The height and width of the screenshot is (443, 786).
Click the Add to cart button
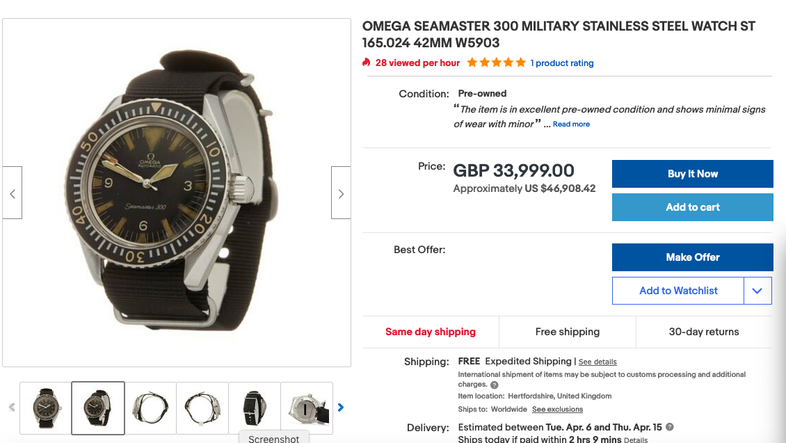(692, 207)
